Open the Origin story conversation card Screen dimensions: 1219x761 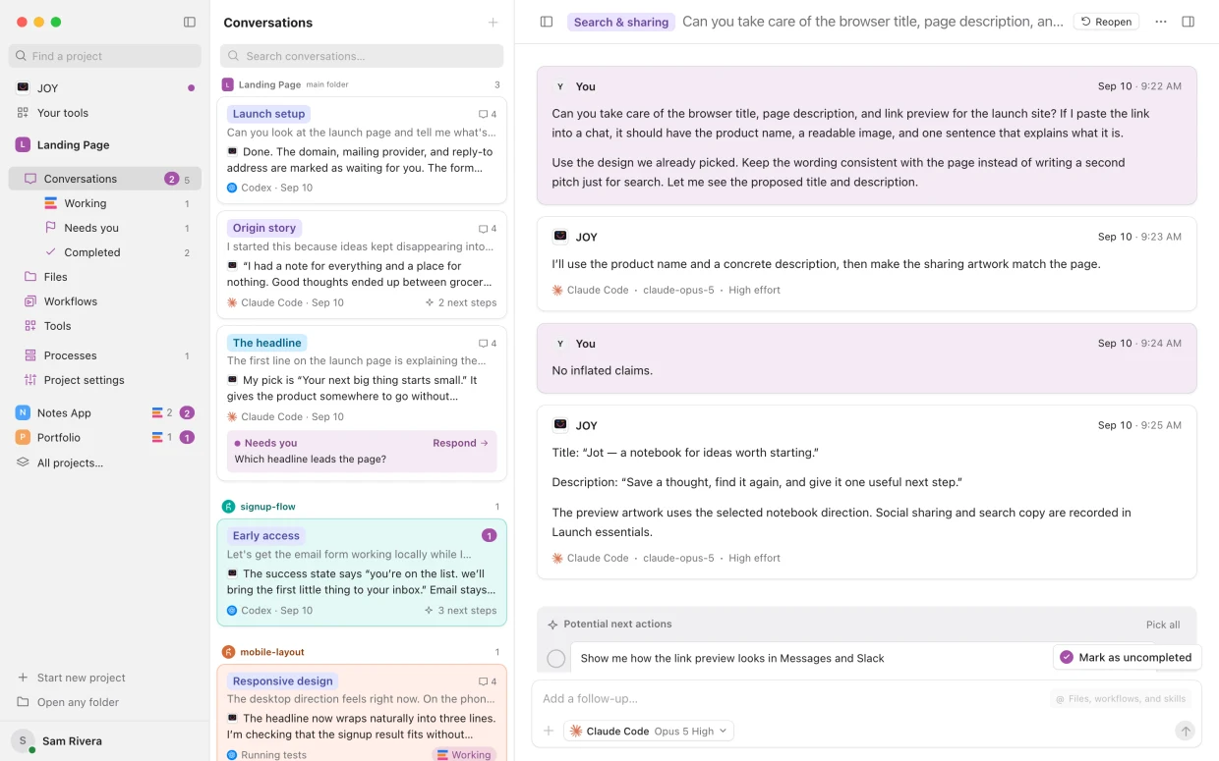362,264
